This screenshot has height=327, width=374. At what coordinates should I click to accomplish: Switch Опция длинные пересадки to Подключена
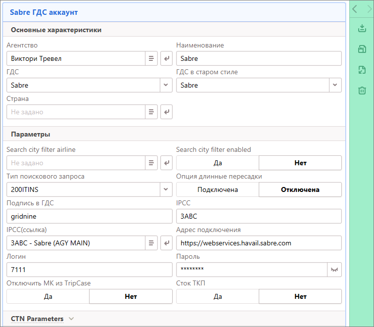point(217,189)
